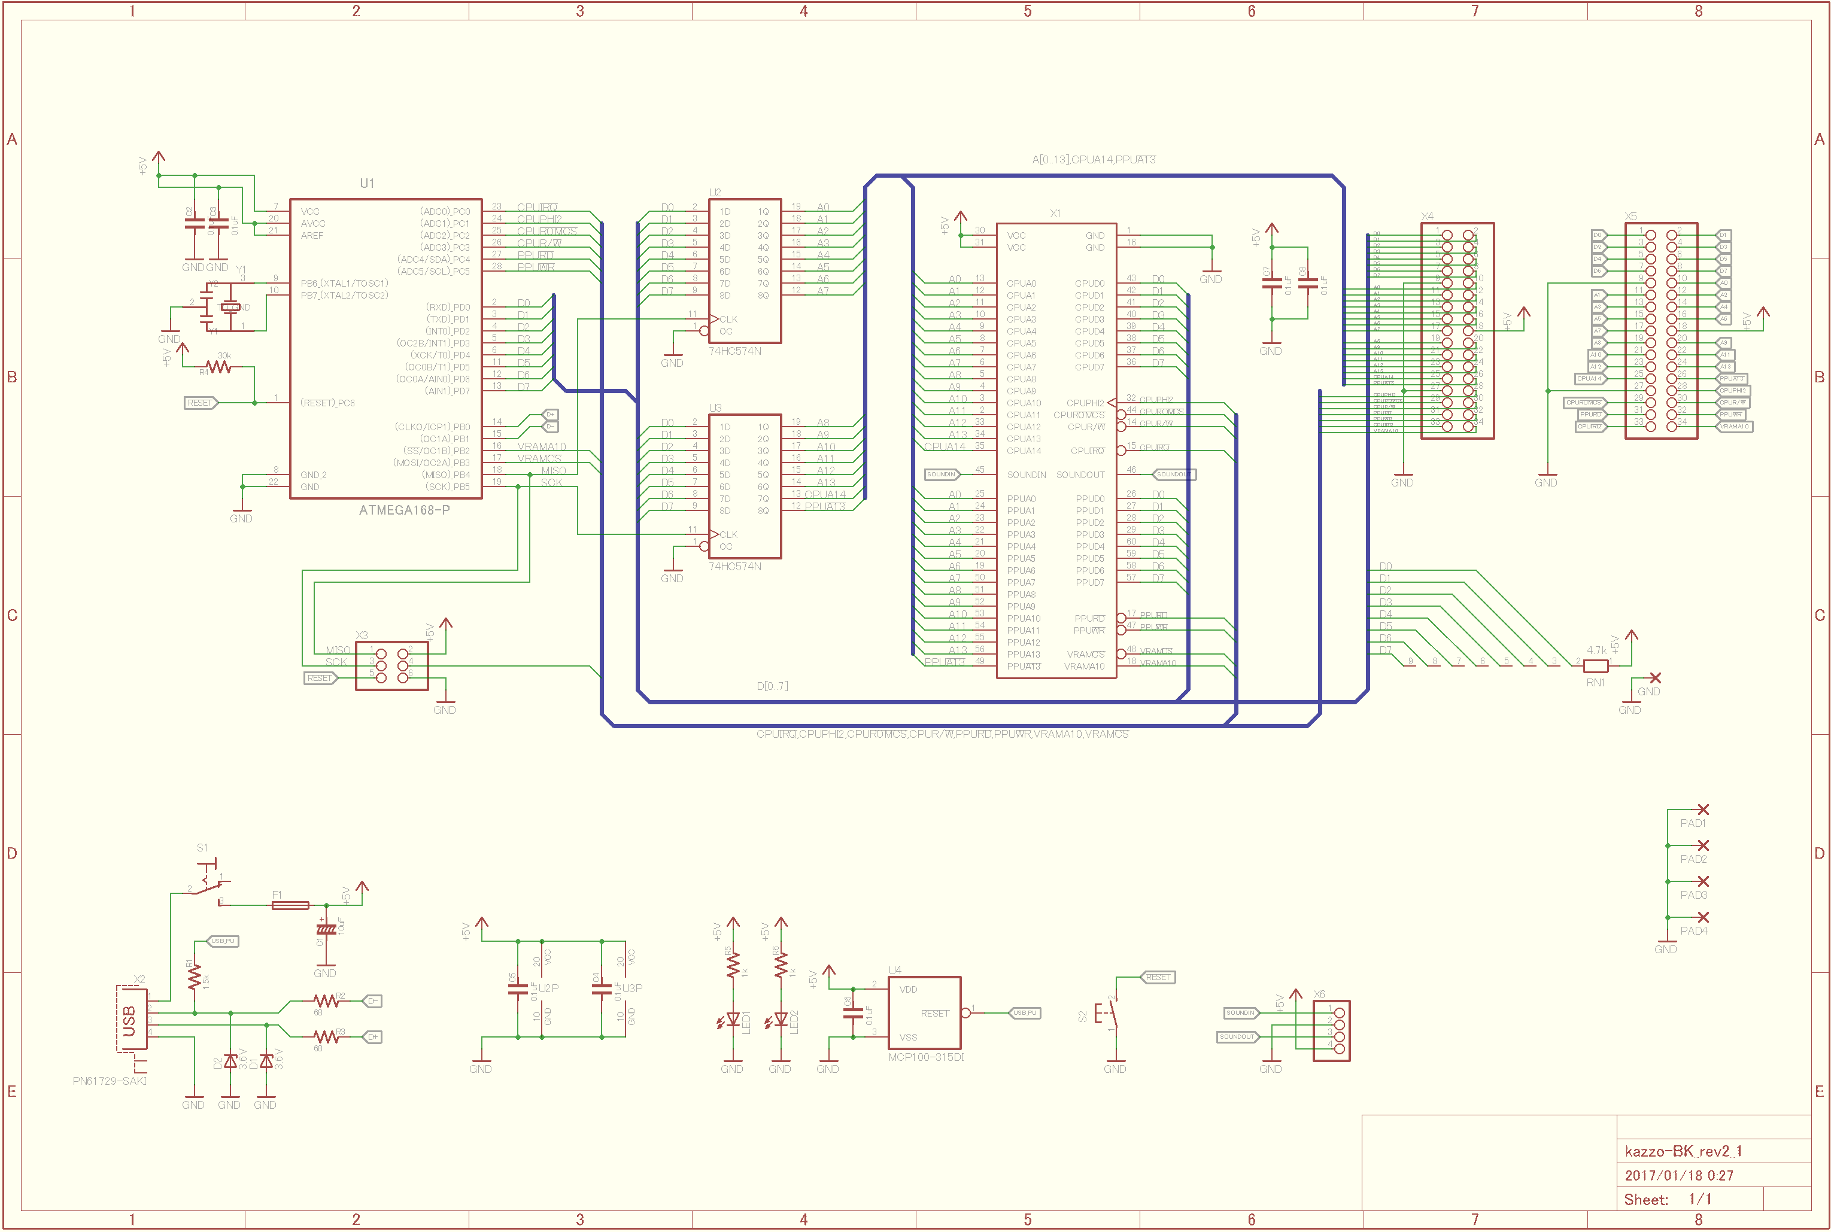Click the X6 four-pin sound header
Viewport: 1831px width, 1232px height.
click(x=1331, y=1031)
